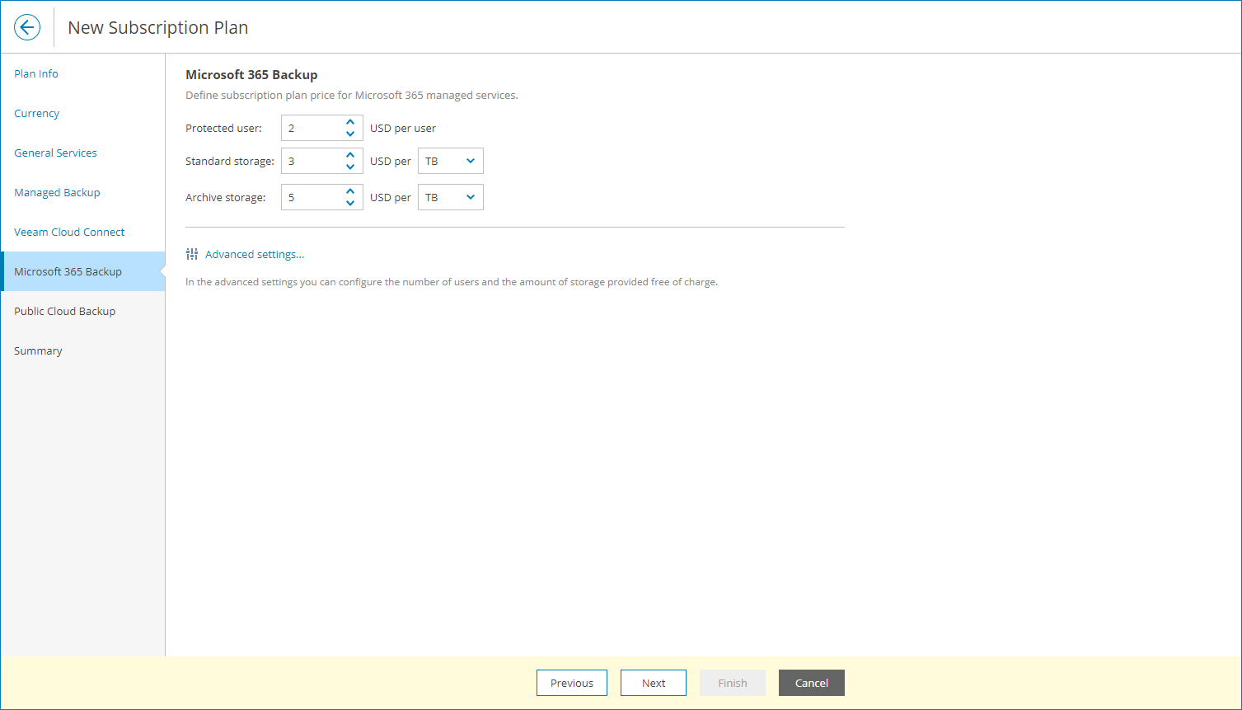Click the Next button

[x=654, y=683]
